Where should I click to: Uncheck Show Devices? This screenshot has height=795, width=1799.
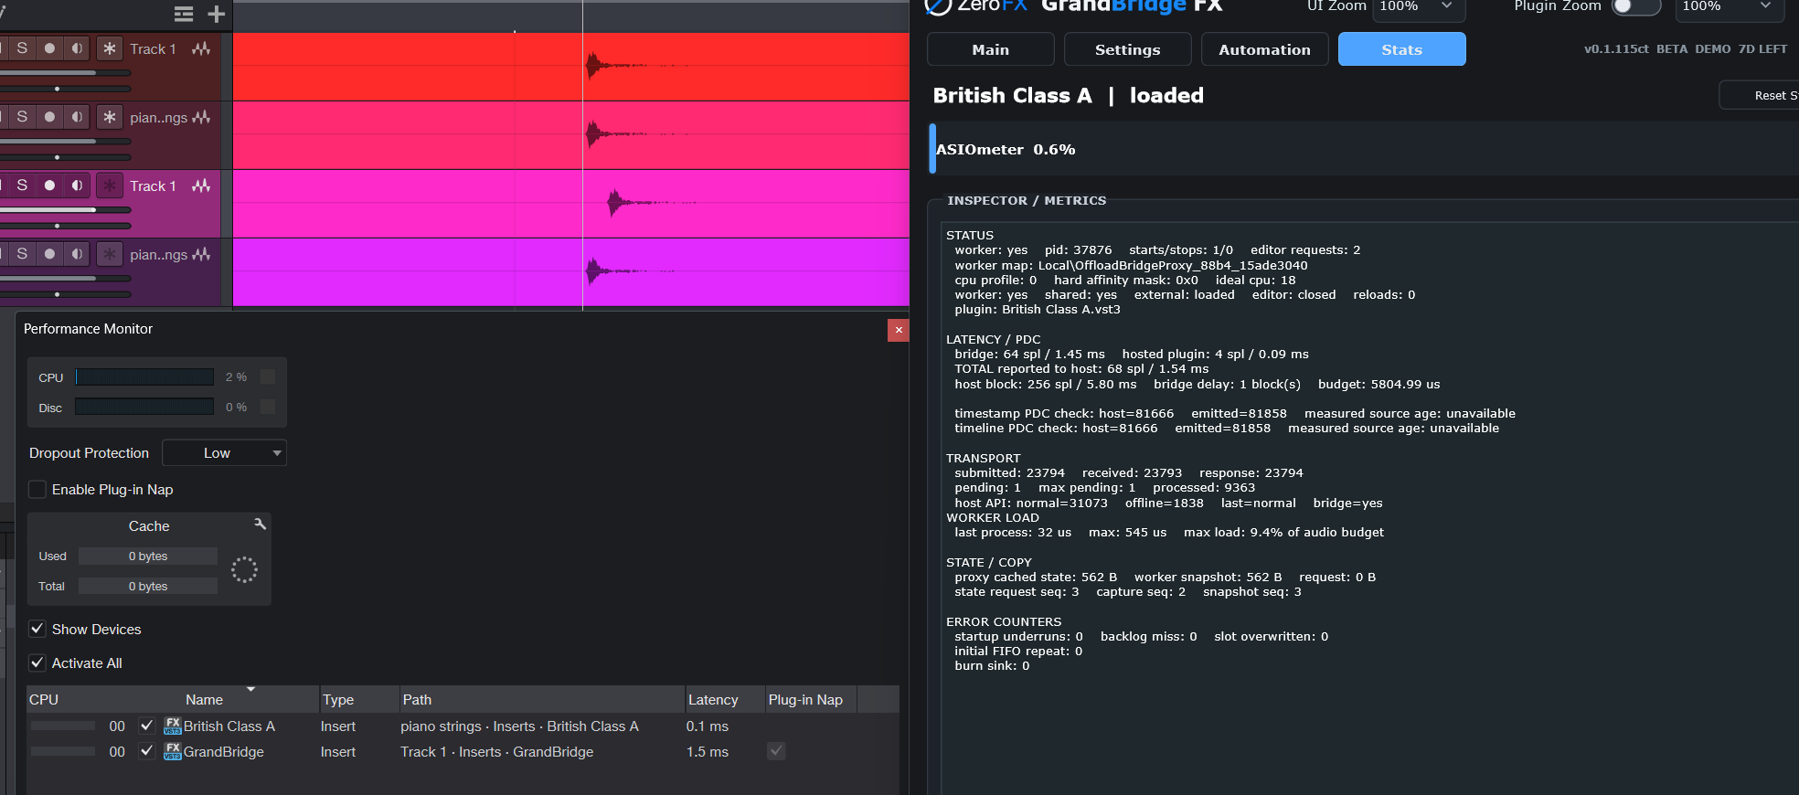click(x=37, y=630)
